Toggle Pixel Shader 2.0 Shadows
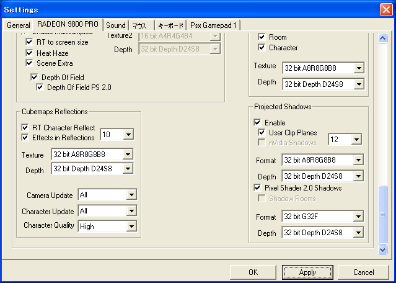 tap(257, 187)
